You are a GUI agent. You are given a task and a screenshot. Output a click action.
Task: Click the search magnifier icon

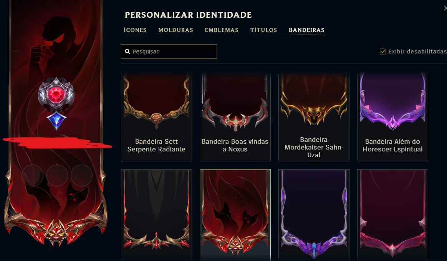pos(127,52)
